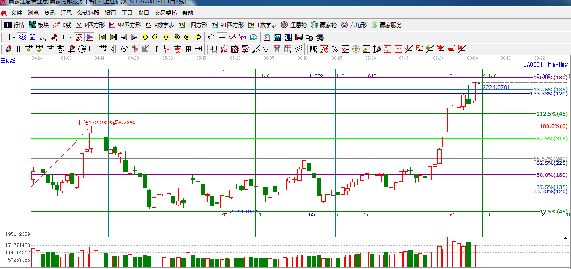571x269 pixels.
Task: Open the calendar date tool
Action: [267, 37]
